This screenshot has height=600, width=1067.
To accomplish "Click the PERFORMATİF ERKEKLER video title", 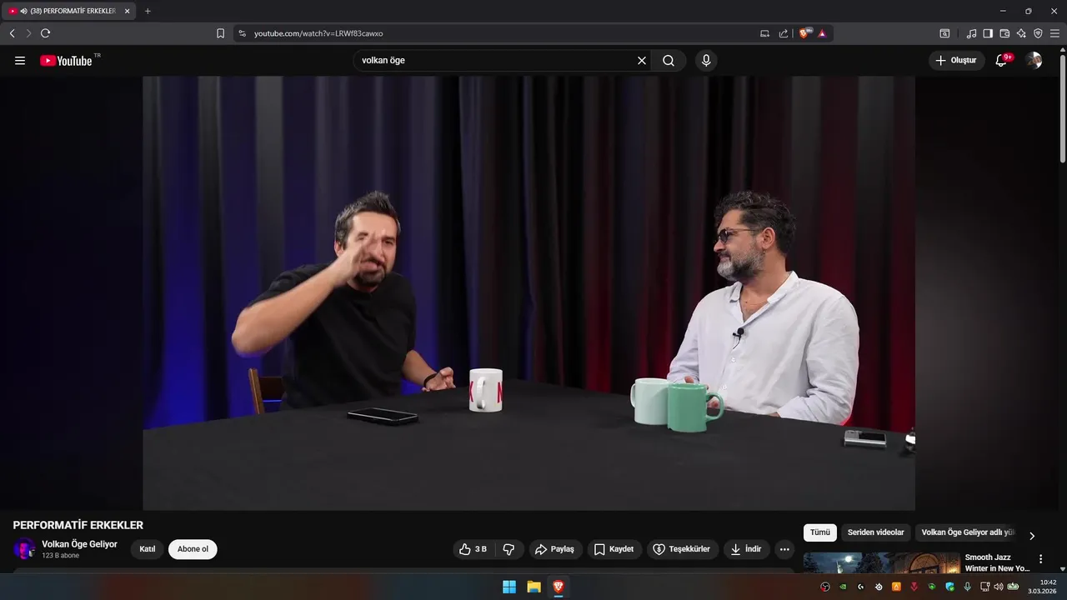I will (78, 525).
